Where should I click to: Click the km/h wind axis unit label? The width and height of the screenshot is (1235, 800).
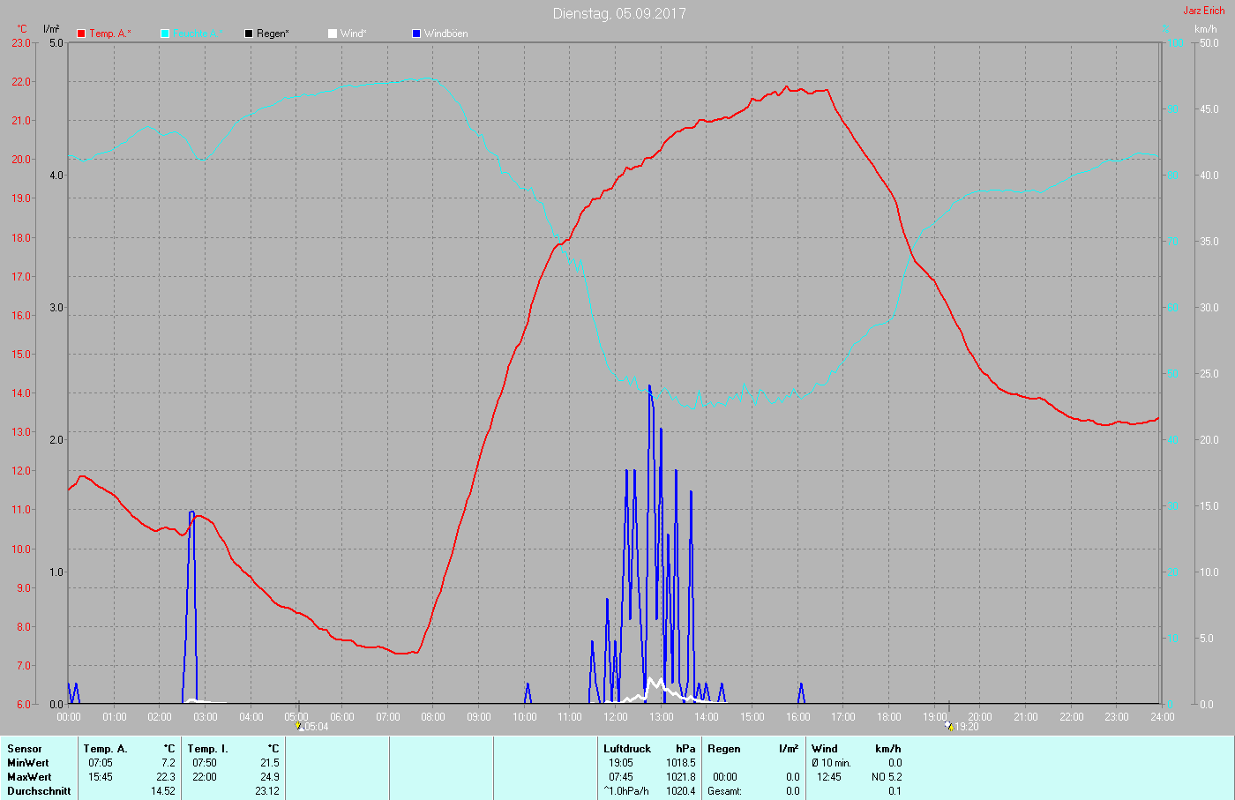[1205, 29]
